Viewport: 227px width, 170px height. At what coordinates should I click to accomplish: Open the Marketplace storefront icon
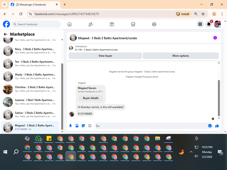[133, 24]
